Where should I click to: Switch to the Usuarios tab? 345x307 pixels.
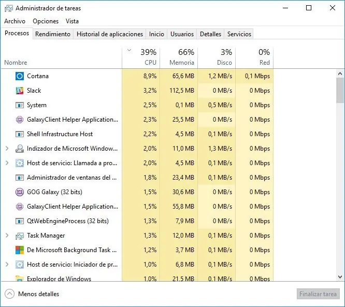coord(182,34)
